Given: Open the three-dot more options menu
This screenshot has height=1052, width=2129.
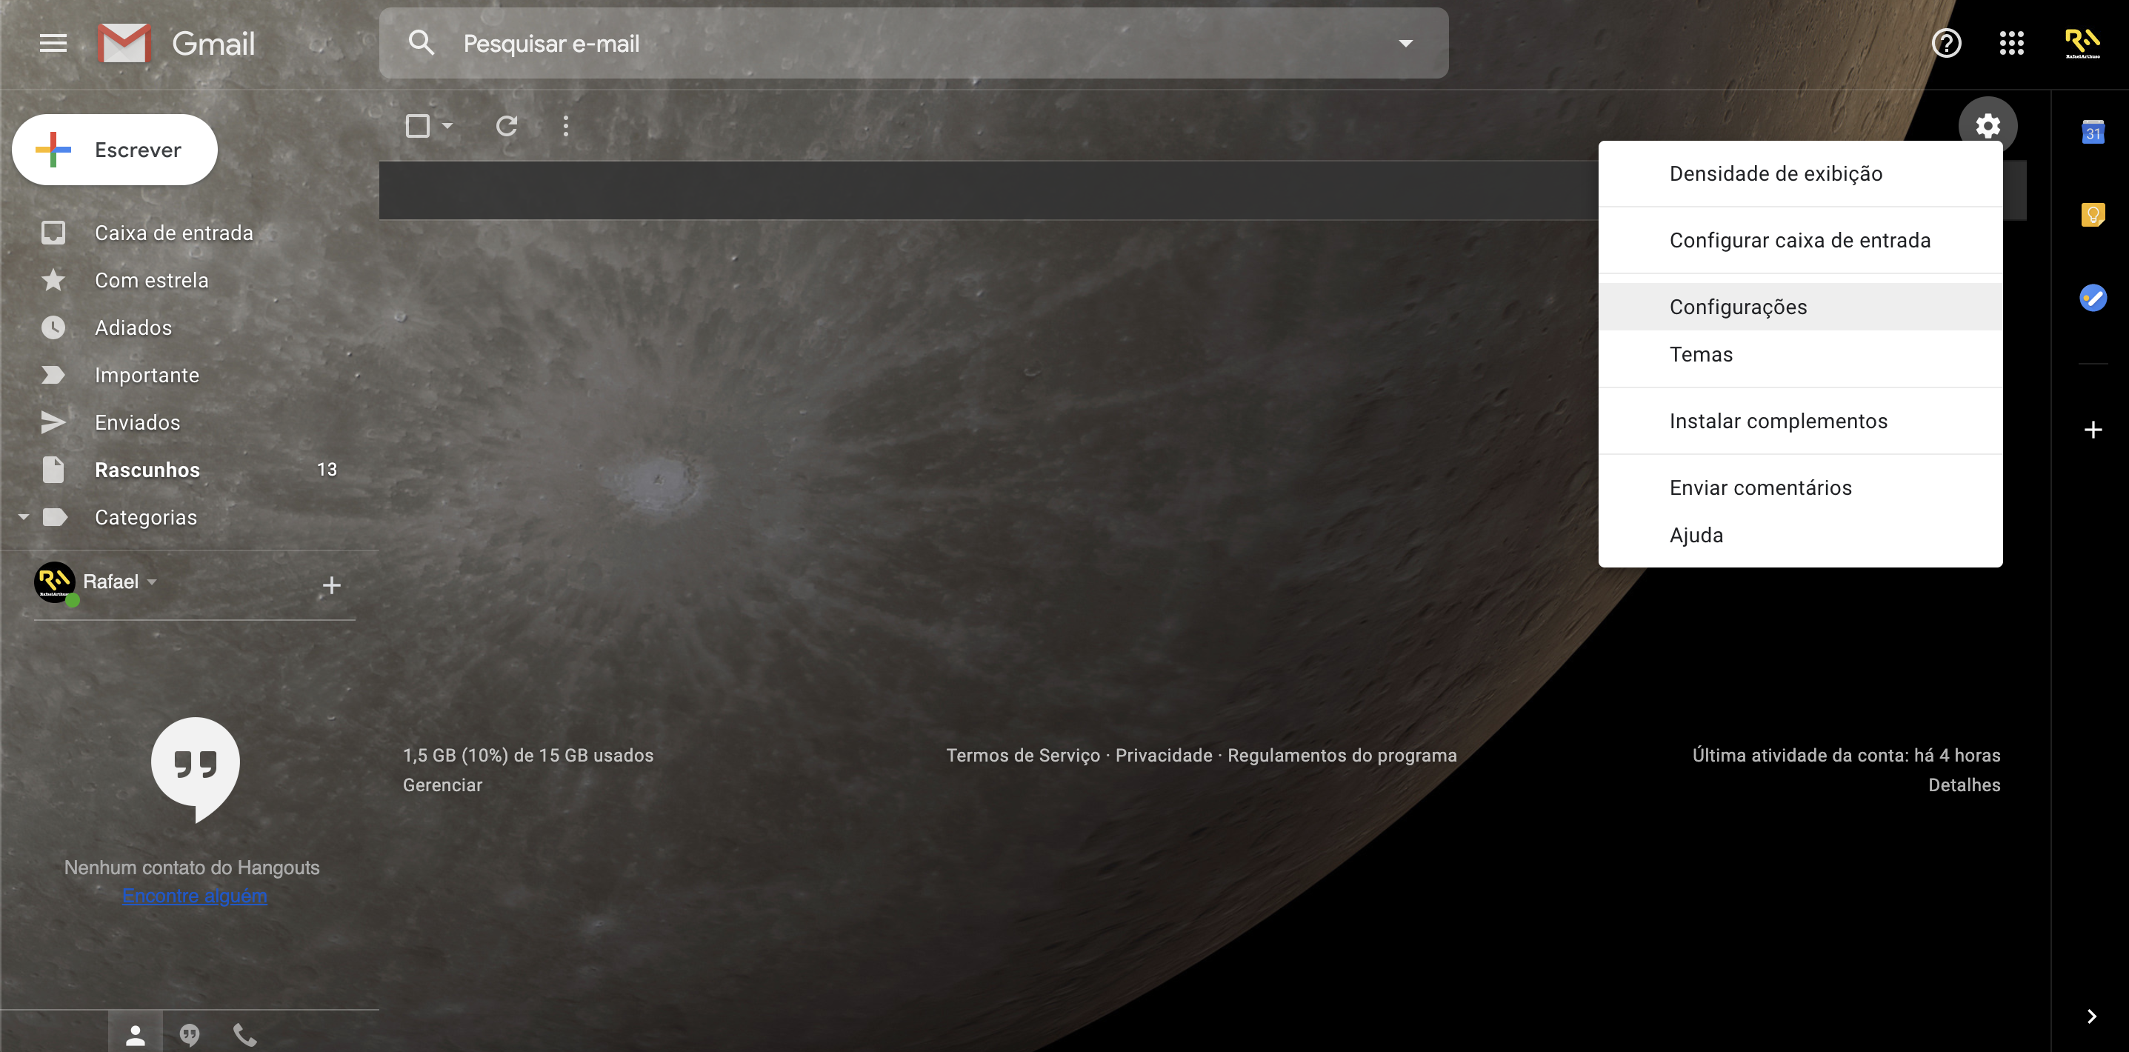Looking at the screenshot, I should click(565, 126).
